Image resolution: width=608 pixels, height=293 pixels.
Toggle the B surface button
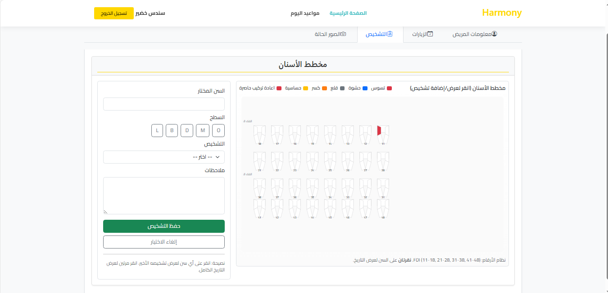172,130
